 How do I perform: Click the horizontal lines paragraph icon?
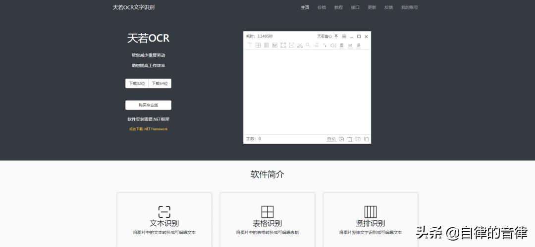pos(317,45)
